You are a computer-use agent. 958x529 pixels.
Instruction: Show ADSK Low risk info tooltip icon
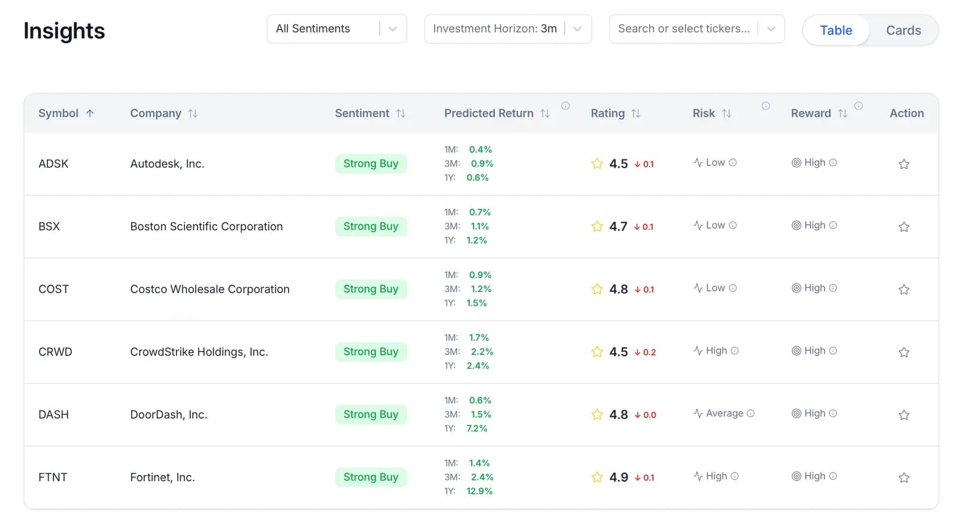tap(733, 163)
